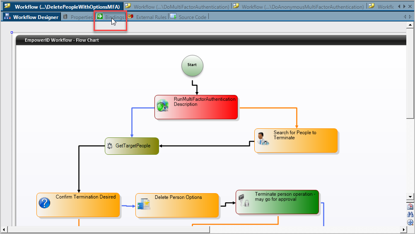Click the GetTargetPeople gear icon
The width and height of the screenshot is (415, 234).
coord(110,146)
